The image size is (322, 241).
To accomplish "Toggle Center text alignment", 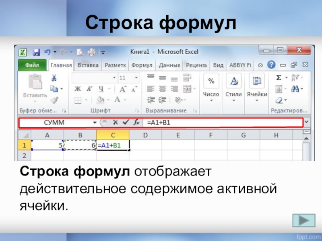I will [x=163, y=89].
